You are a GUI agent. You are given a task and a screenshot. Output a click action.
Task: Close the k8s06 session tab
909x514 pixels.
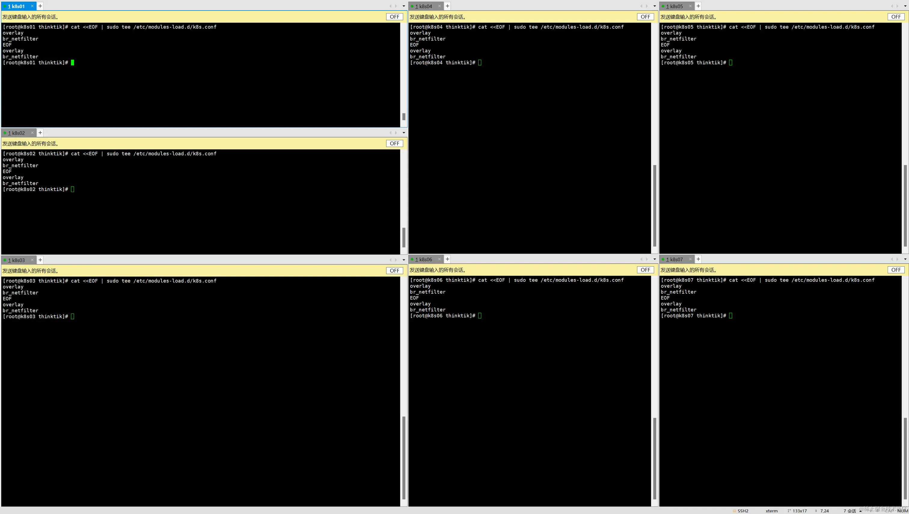coord(439,259)
